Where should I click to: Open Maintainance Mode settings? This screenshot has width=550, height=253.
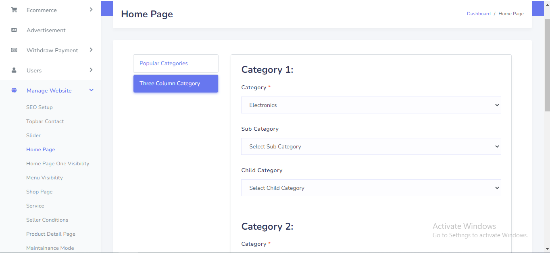50,248
